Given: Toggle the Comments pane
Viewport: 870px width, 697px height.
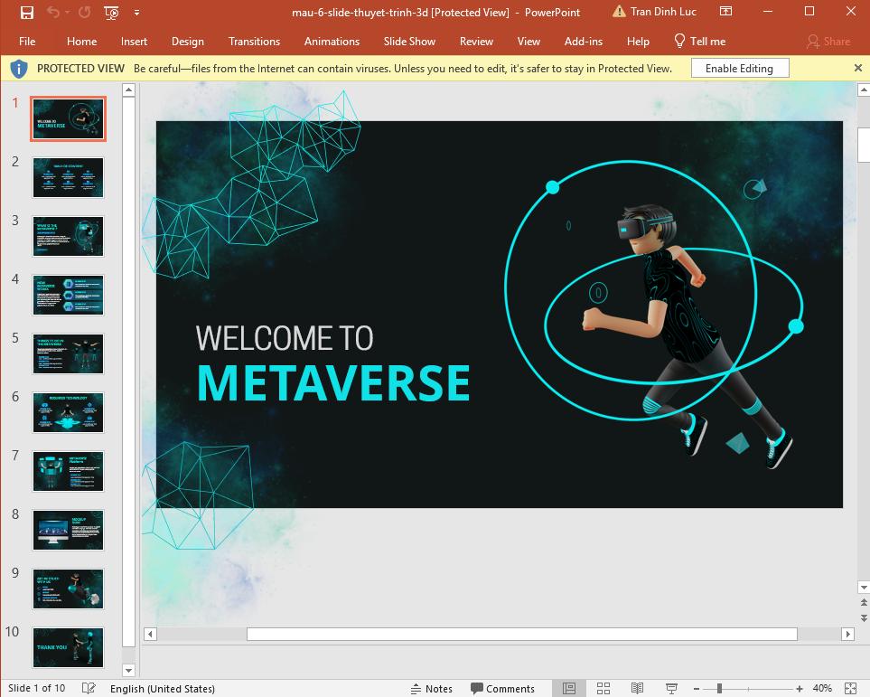Looking at the screenshot, I should coord(503,688).
